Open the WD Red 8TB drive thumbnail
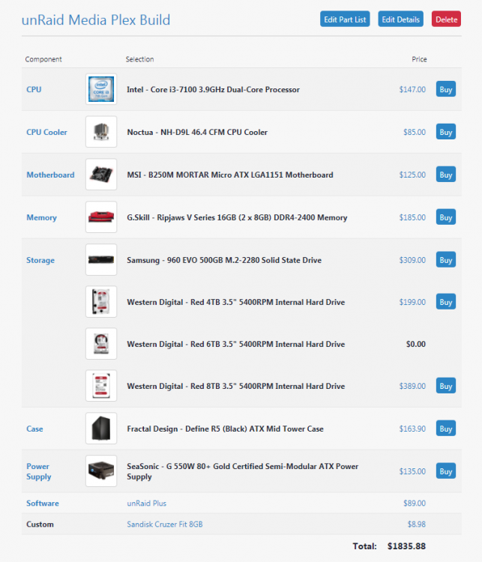Viewport: 482px width, 562px height. [101, 386]
